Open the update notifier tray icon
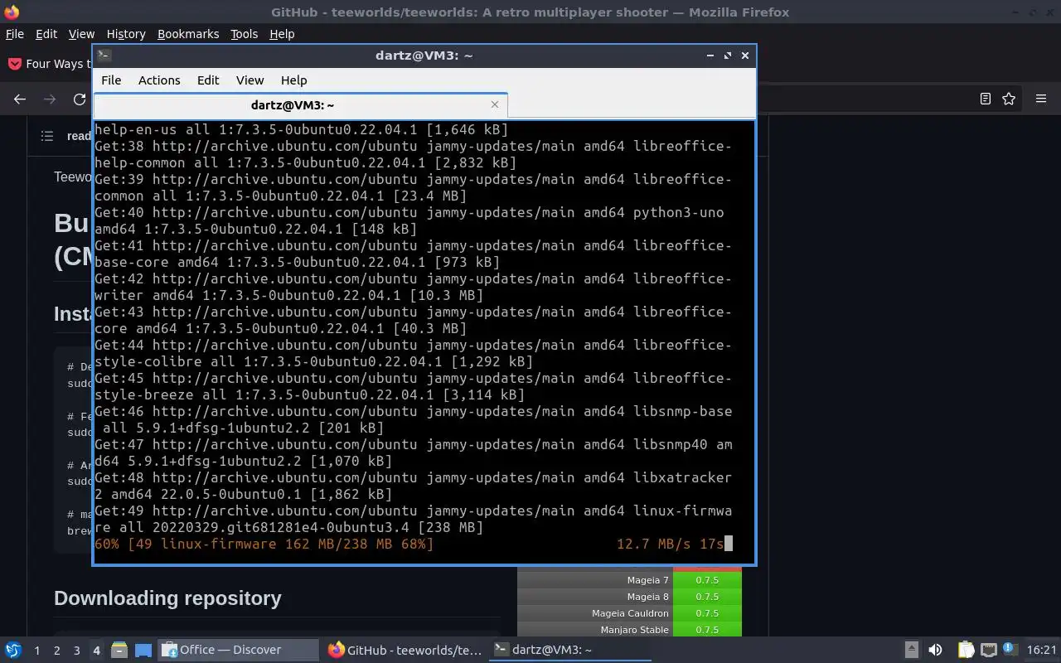This screenshot has height=663, width=1061. (x=1010, y=649)
